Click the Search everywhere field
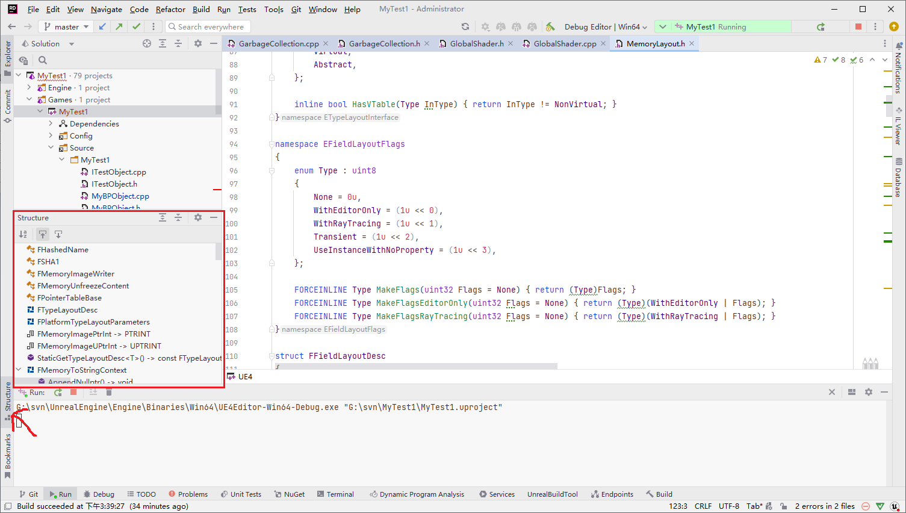The image size is (906, 513). tap(208, 26)
